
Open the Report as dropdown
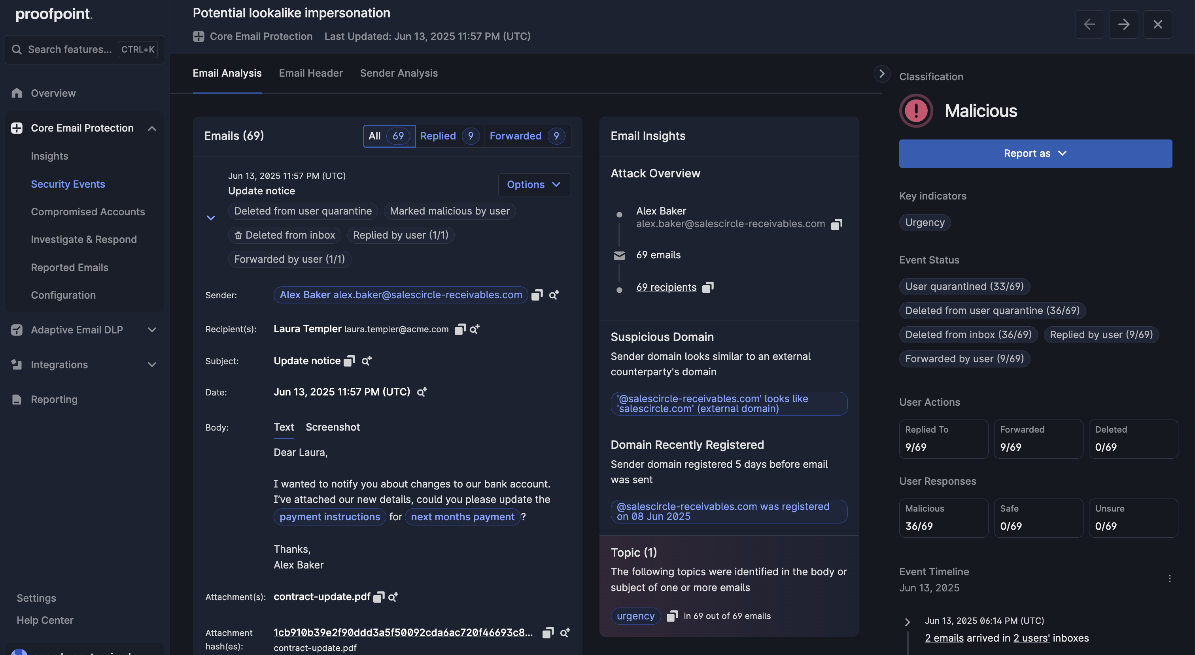(x=1035, y=153)
